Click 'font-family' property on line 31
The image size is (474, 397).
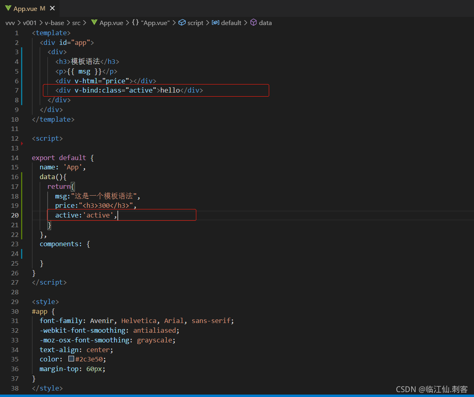tap(61, 321)
